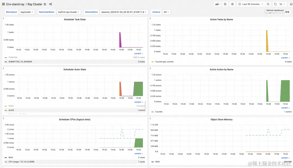
Task: Toggle ALIVE series in actor legend
Action: [x=11, y=110]
